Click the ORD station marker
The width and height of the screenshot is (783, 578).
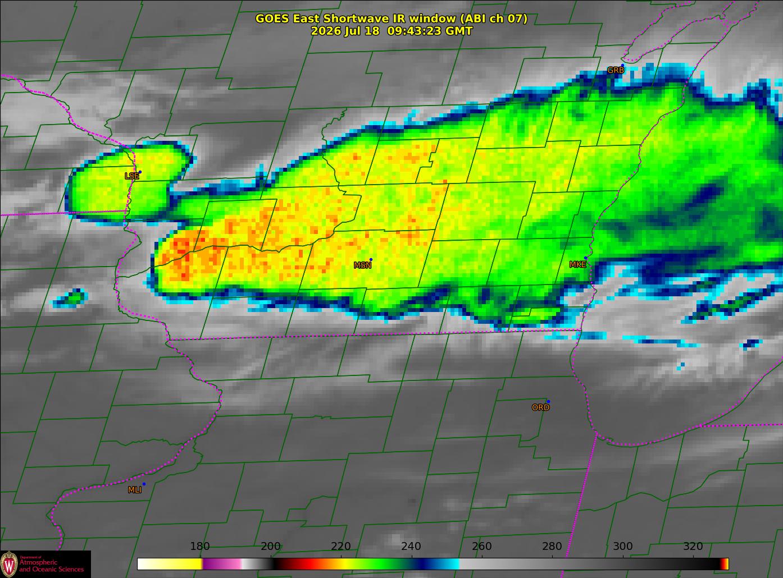pyautogui.click(x=548, y=401)
